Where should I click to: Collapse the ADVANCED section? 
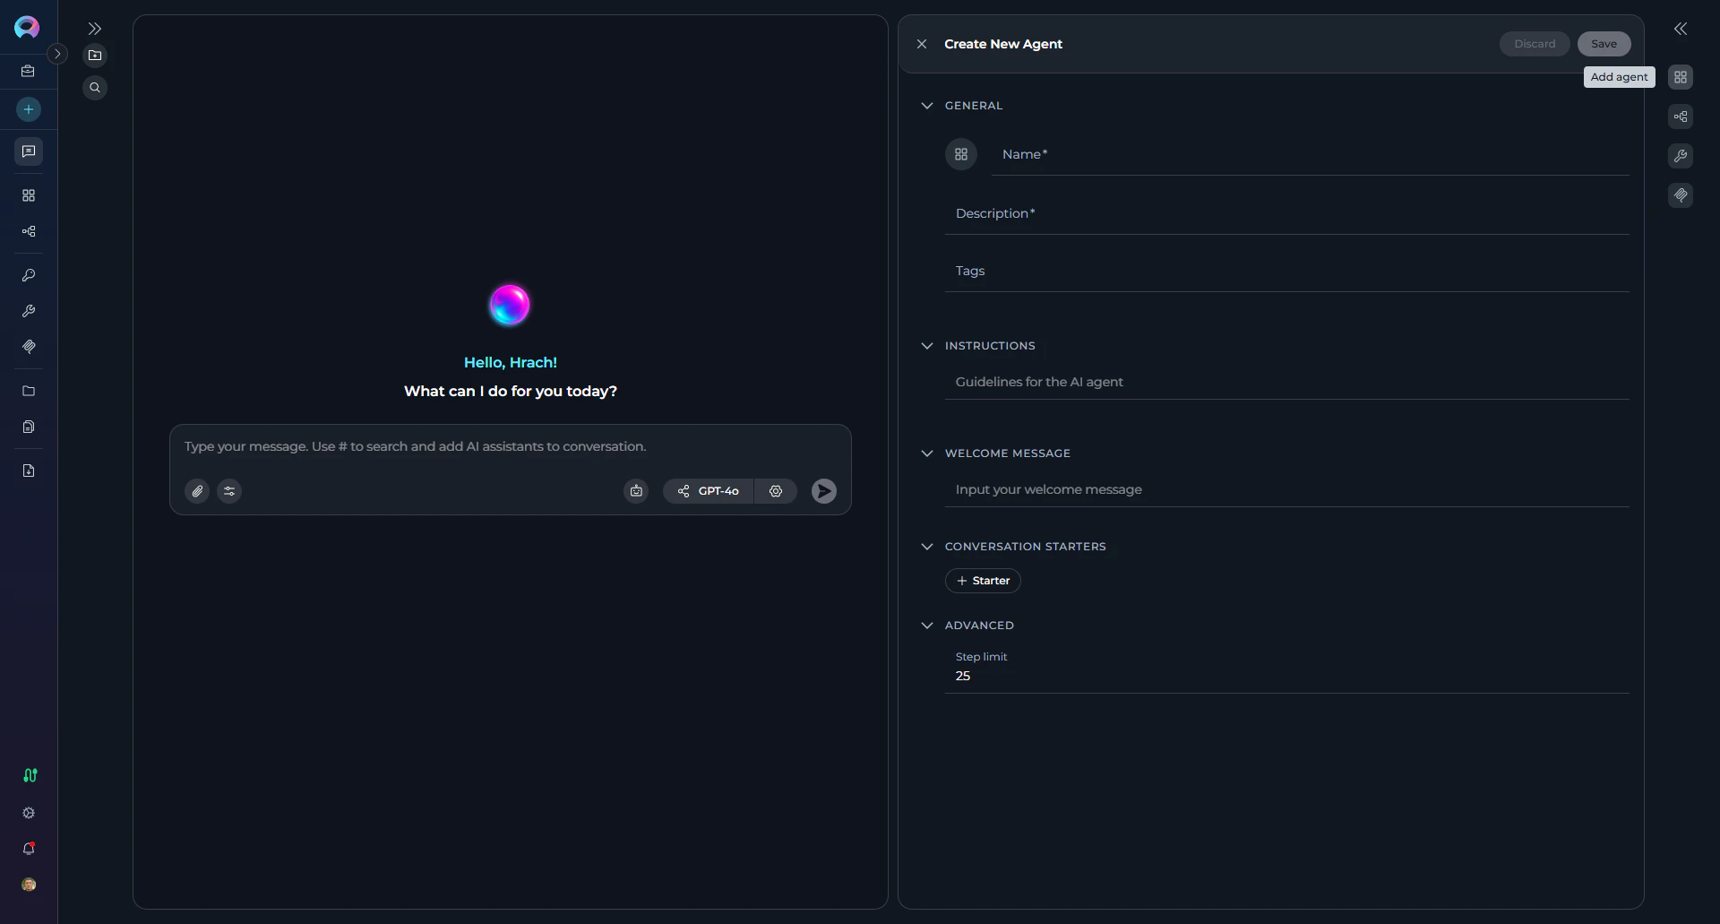pos(927,625)
